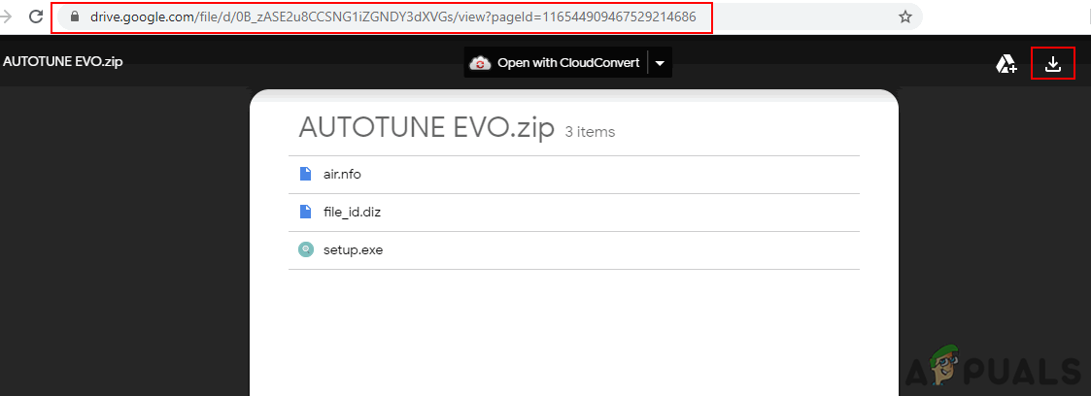Click the AUTOTUNE EVO.zip file name in header
Image resolution: width=1091 pixels, height=396 pixels.
62,61
